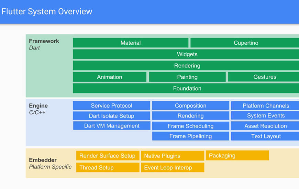The width and height of the screenshot is (299, 189).
Task: Select the Painting block
Action: (x=187, y=77)
